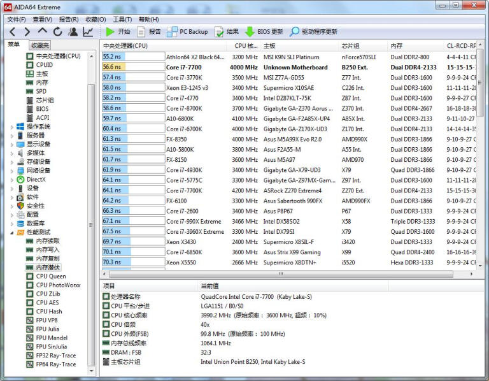Collapse the 性能测试 tree node
Viewport: 489px width, 381px height.
click(x=12, y=233)
